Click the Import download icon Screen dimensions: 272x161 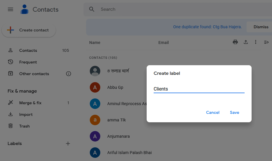(10, 114)
